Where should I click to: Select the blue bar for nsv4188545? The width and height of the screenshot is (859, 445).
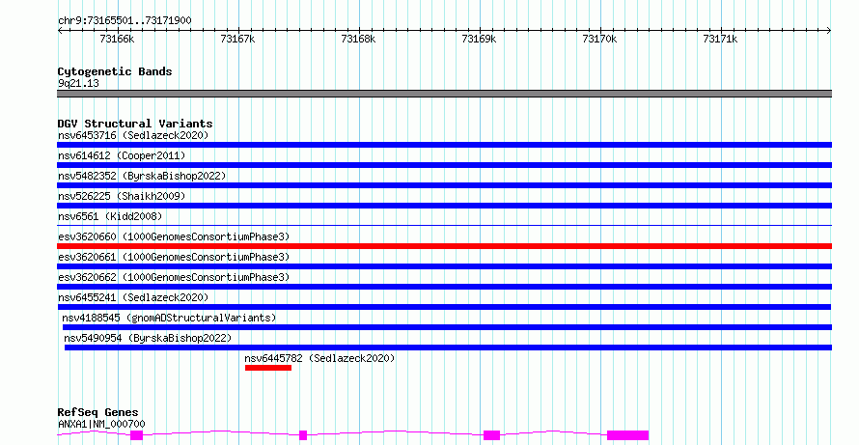pyautogui.click(x=447, y=327)
